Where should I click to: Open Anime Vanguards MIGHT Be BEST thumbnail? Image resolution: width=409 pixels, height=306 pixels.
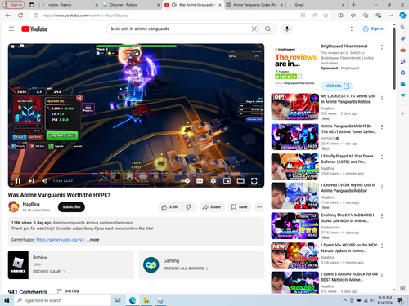(x=294, y=136)
